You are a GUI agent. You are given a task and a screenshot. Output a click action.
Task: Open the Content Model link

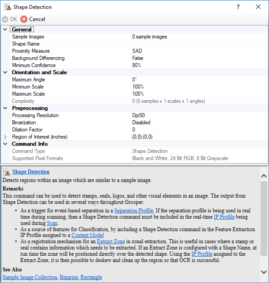coord(88,235)
